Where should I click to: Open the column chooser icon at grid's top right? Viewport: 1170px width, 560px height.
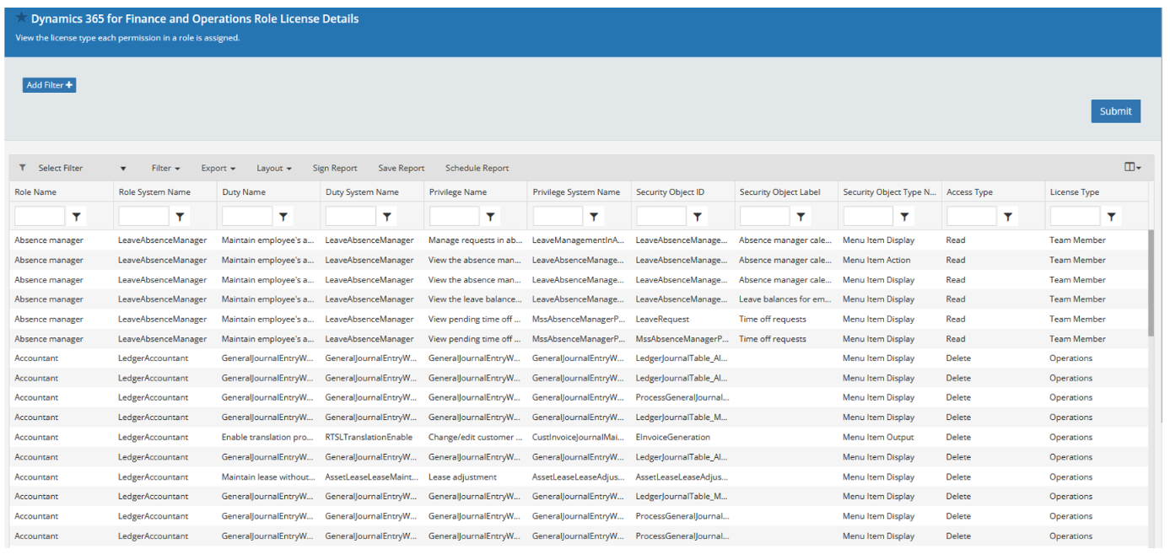1133,167
